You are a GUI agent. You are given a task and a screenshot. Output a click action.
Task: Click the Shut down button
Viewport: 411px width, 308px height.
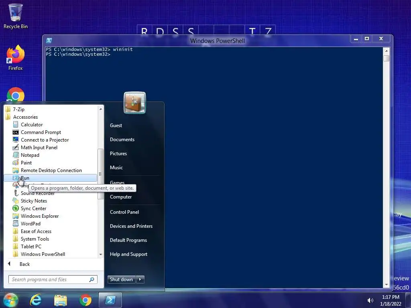coord(121,279)
